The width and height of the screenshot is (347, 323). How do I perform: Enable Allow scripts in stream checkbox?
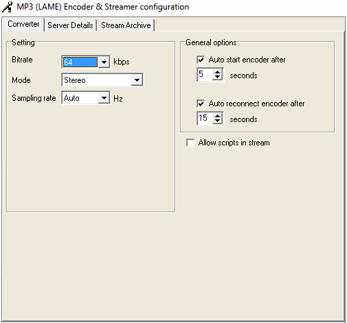pyautogui.click(x=190, y=143)
